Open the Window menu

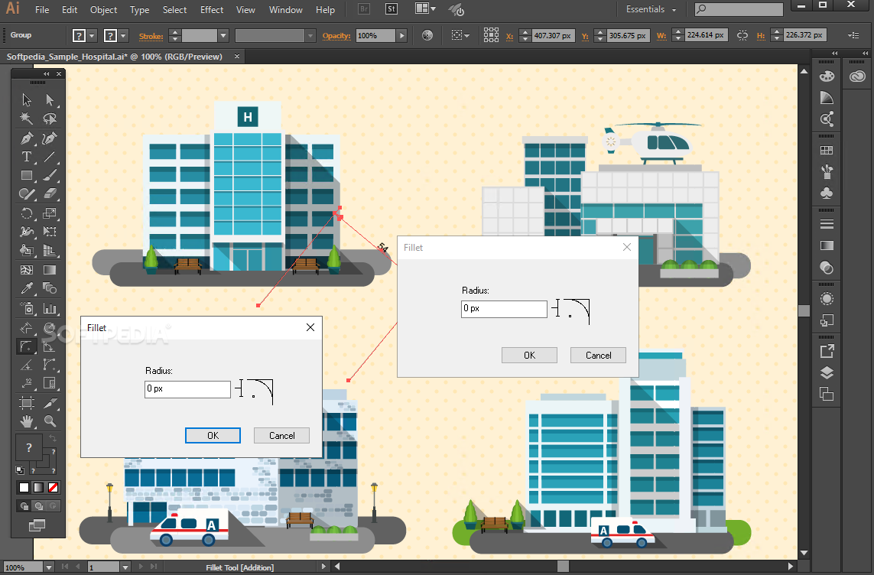(285, 9)
